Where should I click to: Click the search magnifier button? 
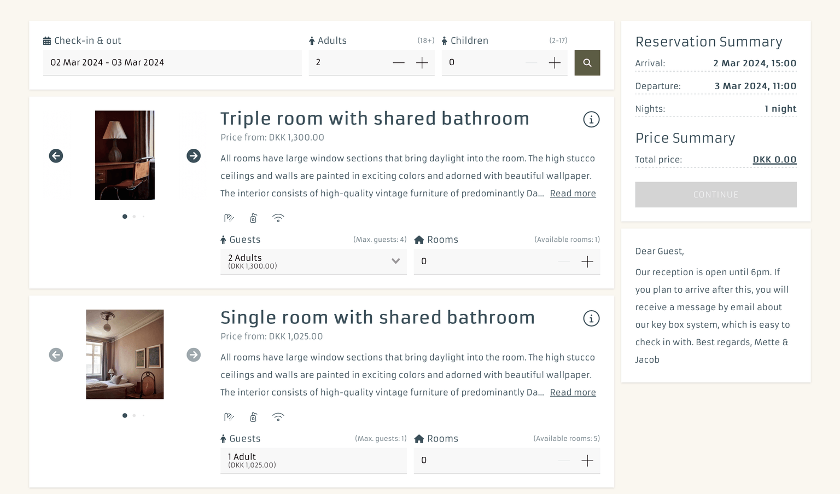click(587, 62)
